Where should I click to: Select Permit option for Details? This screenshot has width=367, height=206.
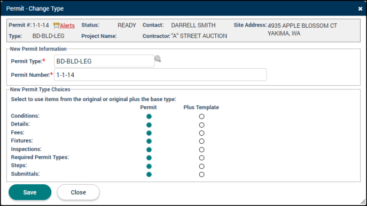coord(149,125)
